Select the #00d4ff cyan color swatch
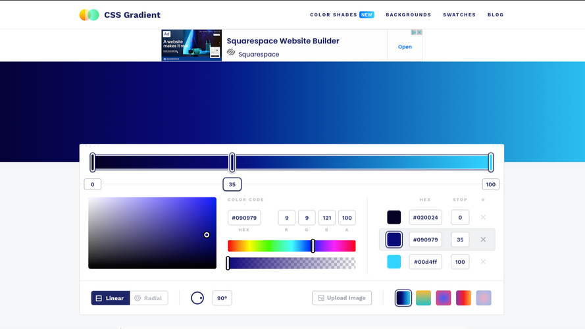This screenshot has width=585, height=329. [x=394, y=262]
